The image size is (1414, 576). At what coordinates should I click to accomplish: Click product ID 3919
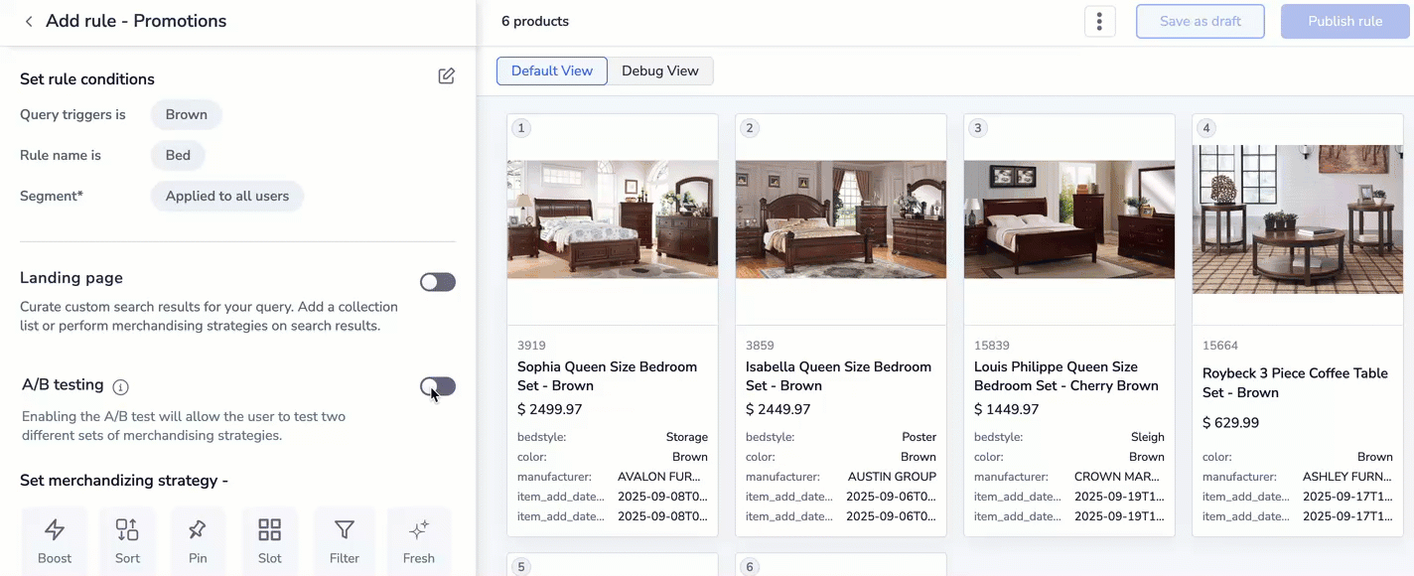pyautogui.click(x=531, y=346)
